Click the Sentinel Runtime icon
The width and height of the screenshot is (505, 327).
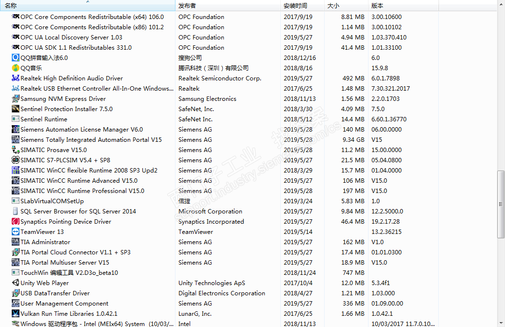16,119
